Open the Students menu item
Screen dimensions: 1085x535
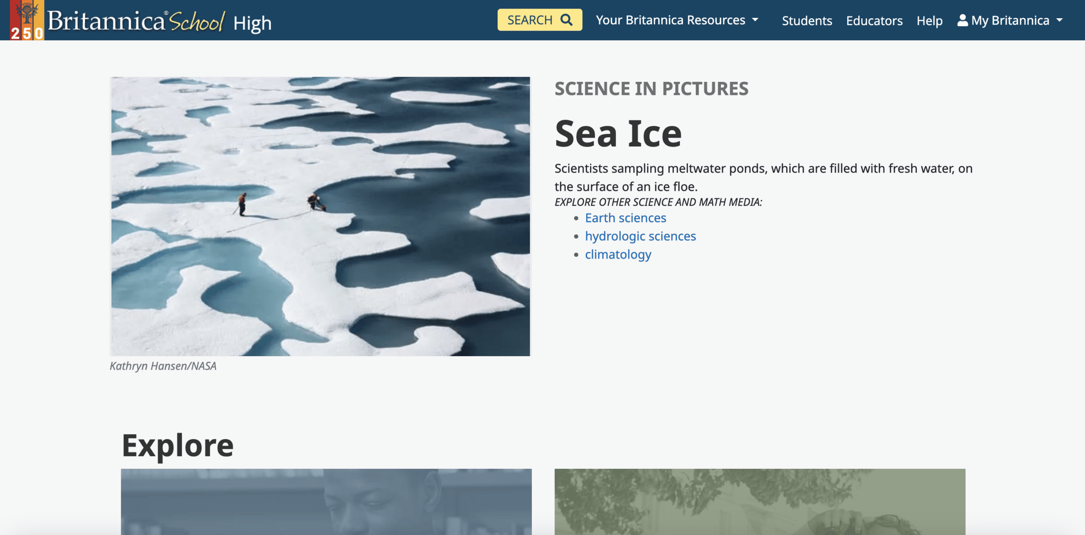(807, 20)
